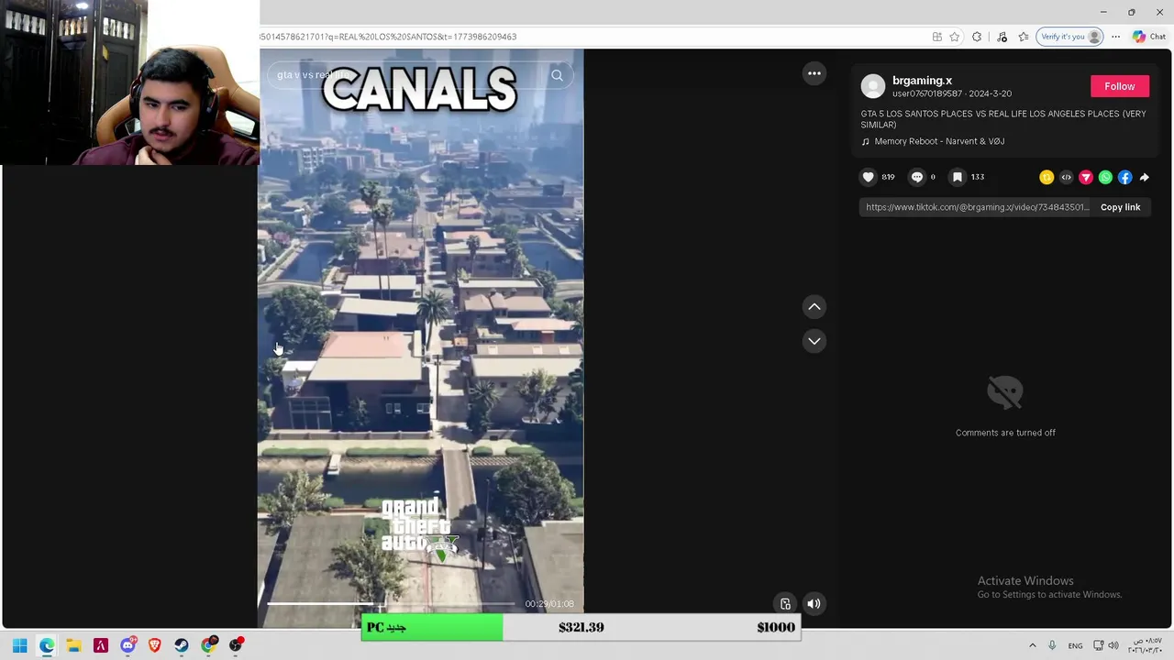Viewport: 1174px width, 660px height.
Task: Go to the previous video
Action: click(x=814, y=307)
